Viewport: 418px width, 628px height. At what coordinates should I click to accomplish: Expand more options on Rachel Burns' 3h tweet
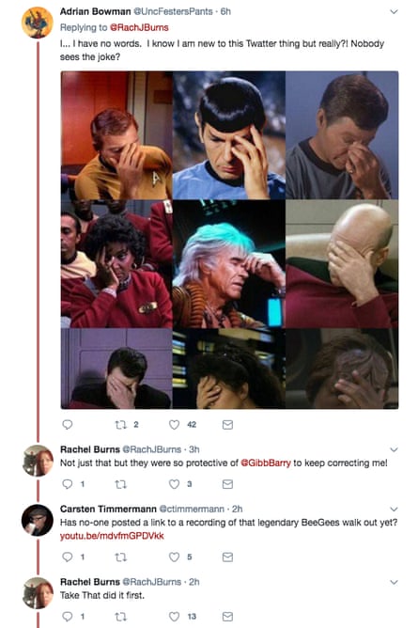coord(394,449)
